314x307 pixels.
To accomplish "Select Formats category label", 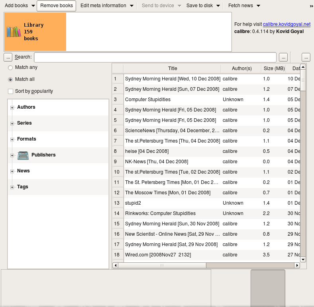I will [27, 139].
